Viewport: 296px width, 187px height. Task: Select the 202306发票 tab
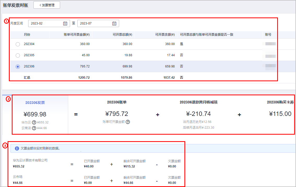pyautogui.click(x=35, y=103)
